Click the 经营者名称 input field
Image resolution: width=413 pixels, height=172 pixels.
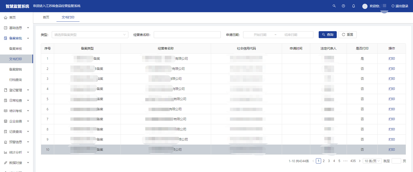187,35
